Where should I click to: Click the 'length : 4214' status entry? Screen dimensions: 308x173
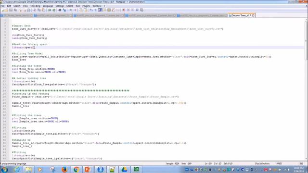click(173, 163)
